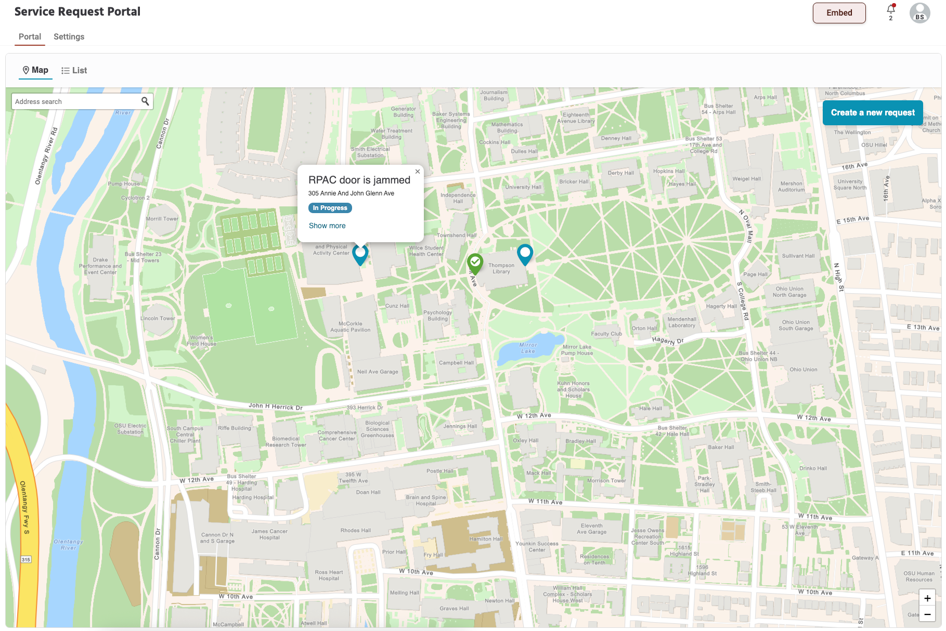Switch to the List view tab
The height and width of the screenshot is (631, 946).
[74, 71]
